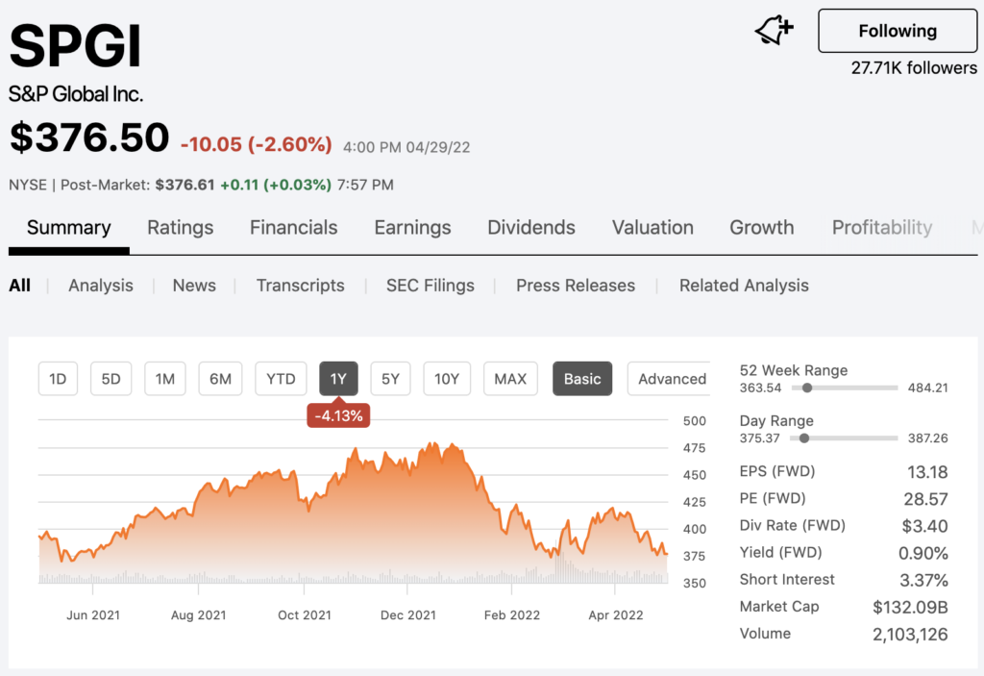This screenshot has width=984, height=676.
Task: Click the S&P Global Inc. name
Action: coord(76,94)
